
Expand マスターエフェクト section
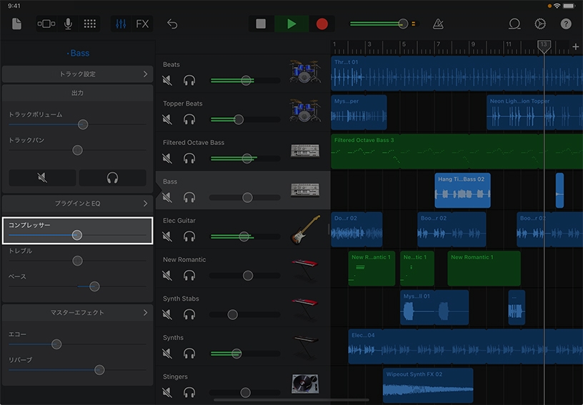77,313
